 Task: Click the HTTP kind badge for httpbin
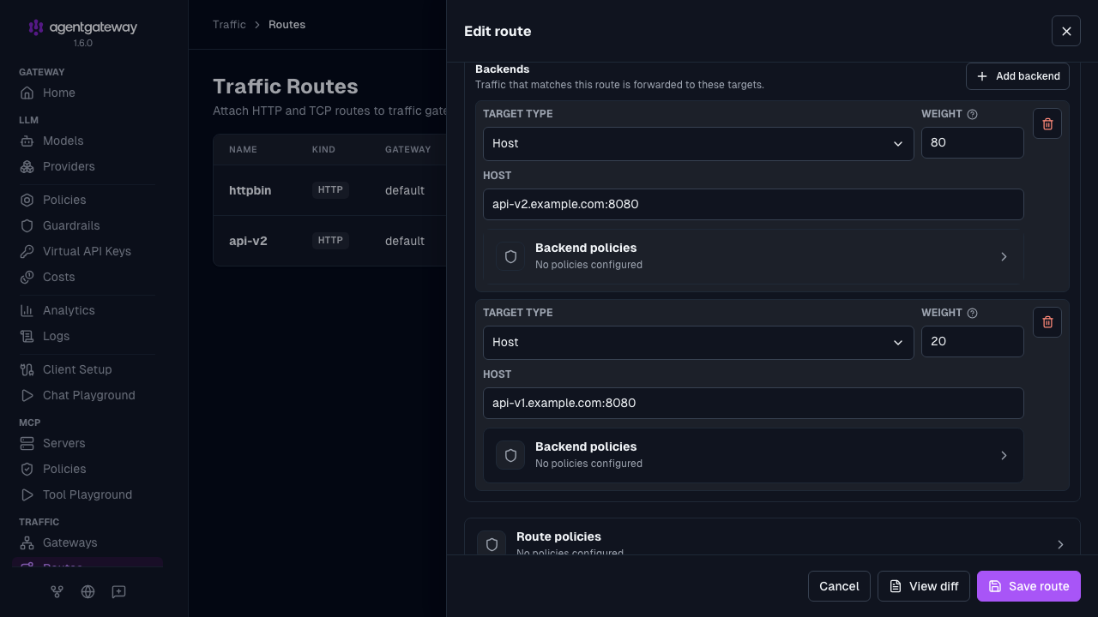330,190
